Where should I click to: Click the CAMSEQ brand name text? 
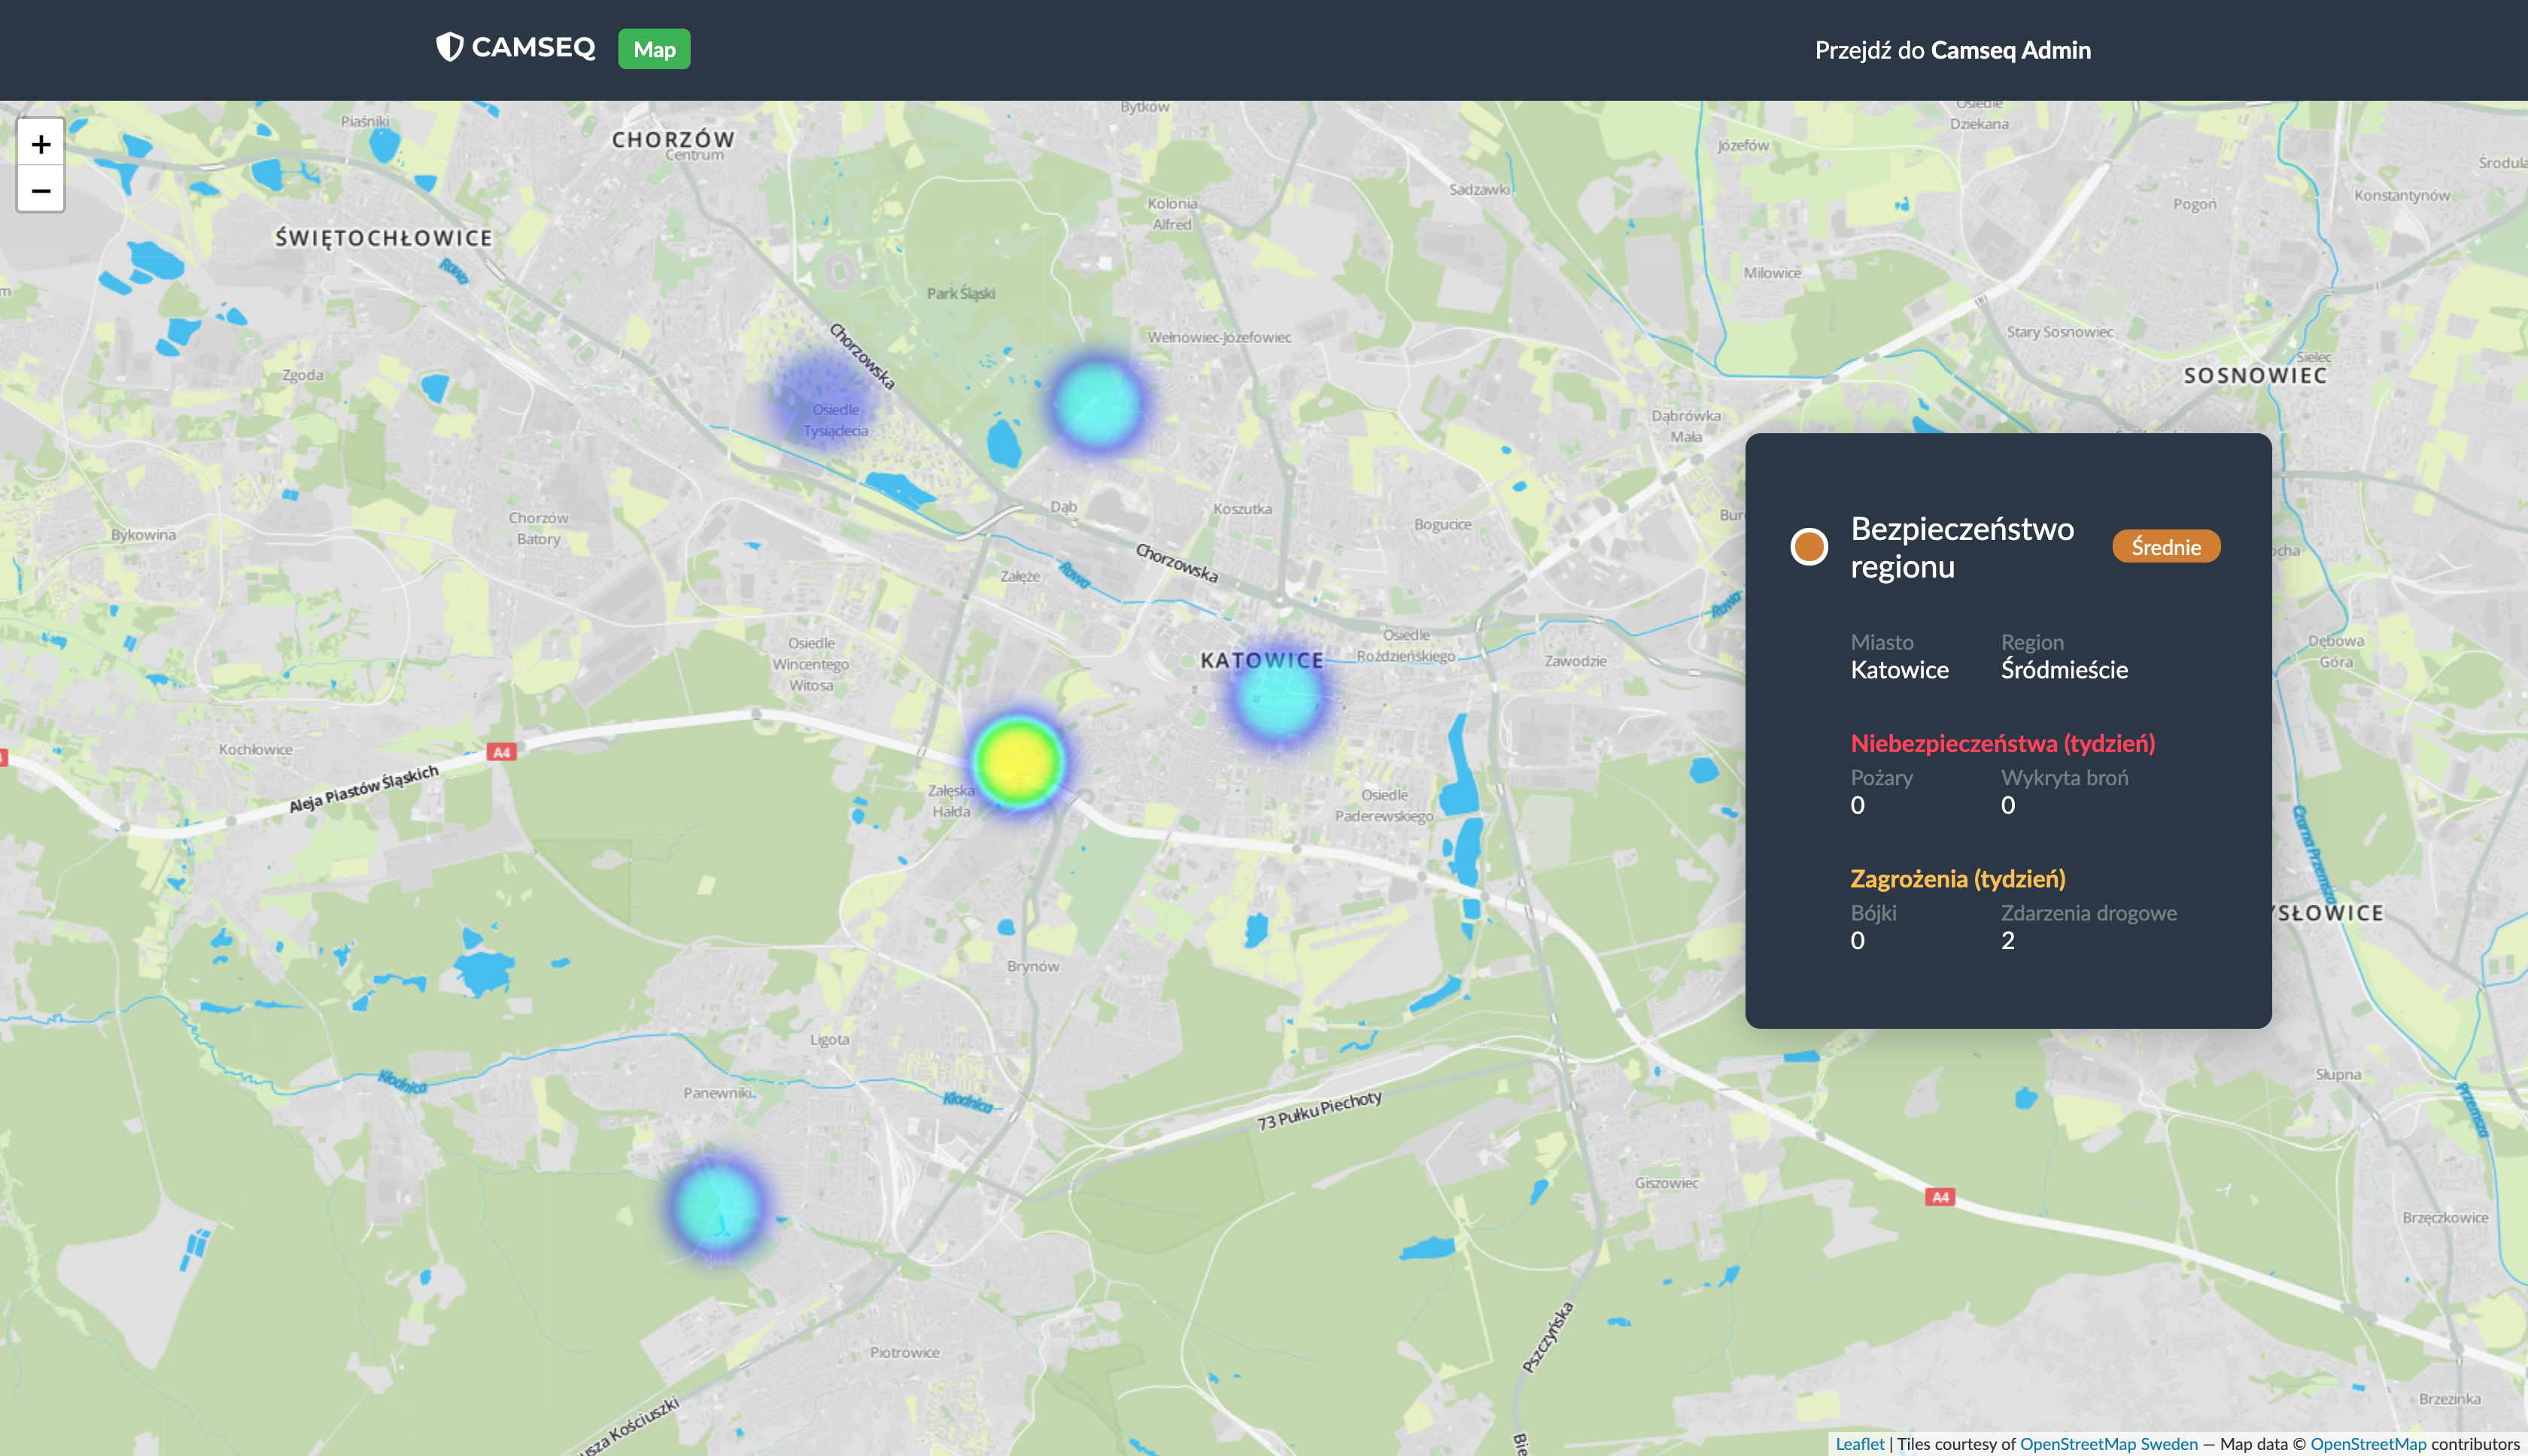(x=533, y=47)
